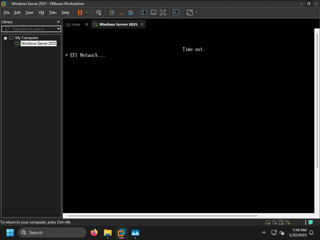Show hidden system tray icons chevron
The height and width of the screenshot is (240, 320).
coord(264,232)
